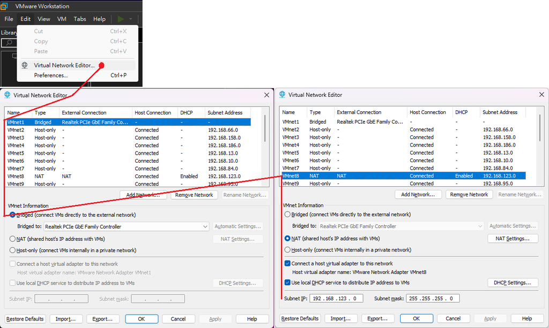This screenshot has height=328, width=549.
Task: Open the Edit menu
Action: point(25,19)
